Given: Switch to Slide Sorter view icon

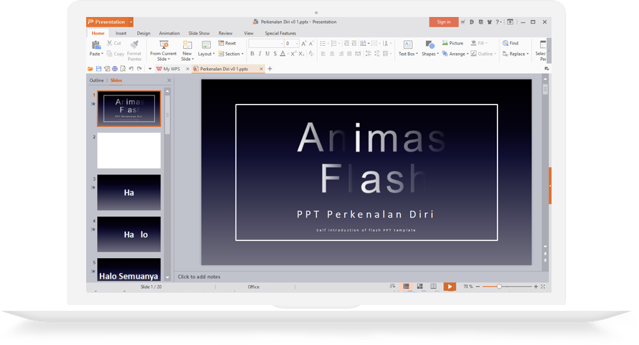Looking at the screenshot, I should click(x=419, y=287).
